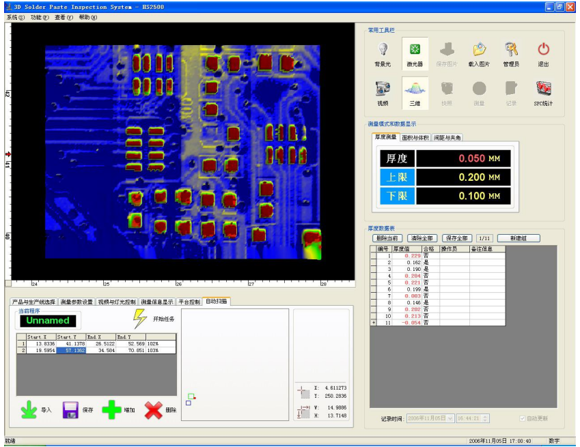This screenshot has width=580, height=447.
Task: Open the SPC统计 statistics icon
Action: pyautogui.click(x=543, y=89)
